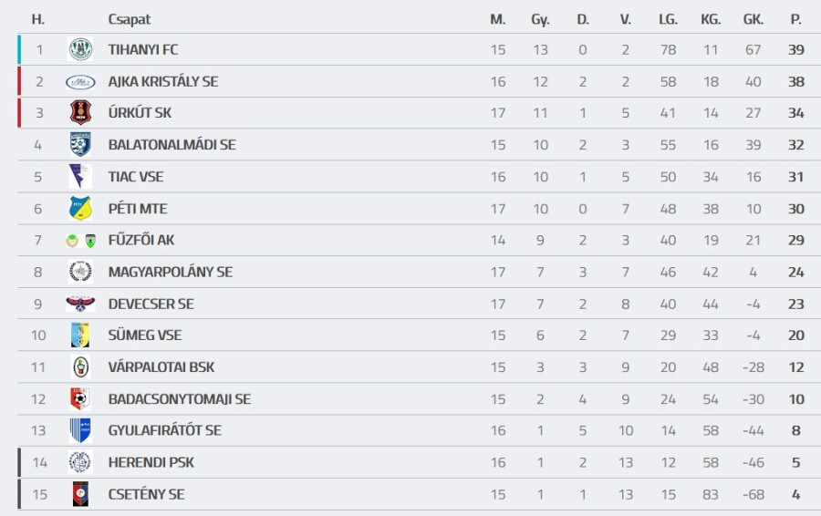Click the Csetény SE club logo
Screen dimensions: 821x516
[x=80, y=494]
